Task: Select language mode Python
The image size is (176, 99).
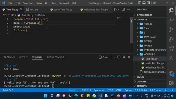Action: point(128,90)
